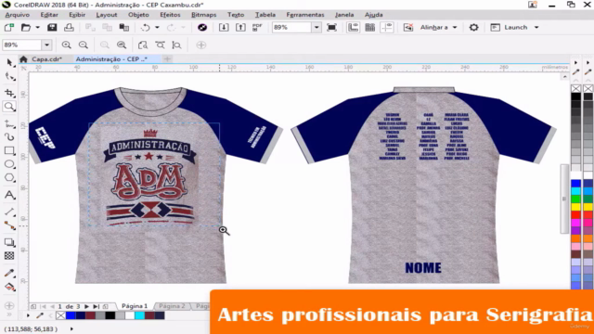This screenshot has width=594, height=334.
Task: Select the Interactive Fill tool
Action: 9,287
